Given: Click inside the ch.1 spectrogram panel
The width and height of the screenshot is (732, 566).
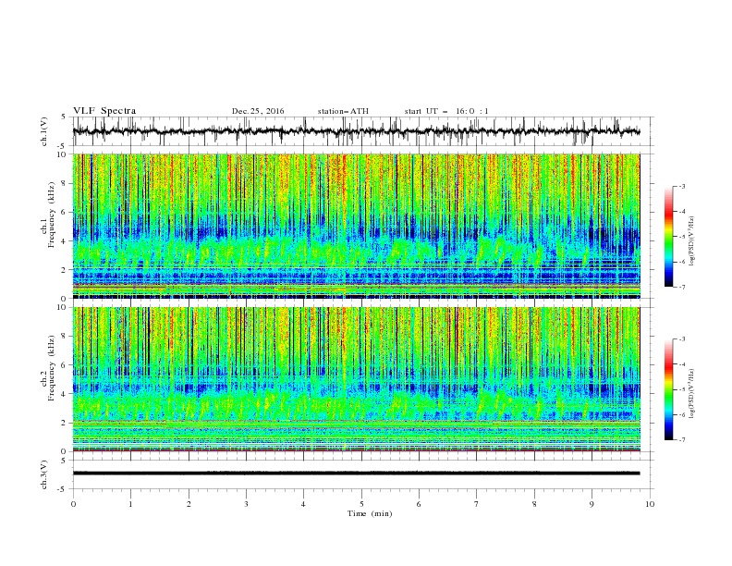Looking at the screenshot, I should pos(356,226).
